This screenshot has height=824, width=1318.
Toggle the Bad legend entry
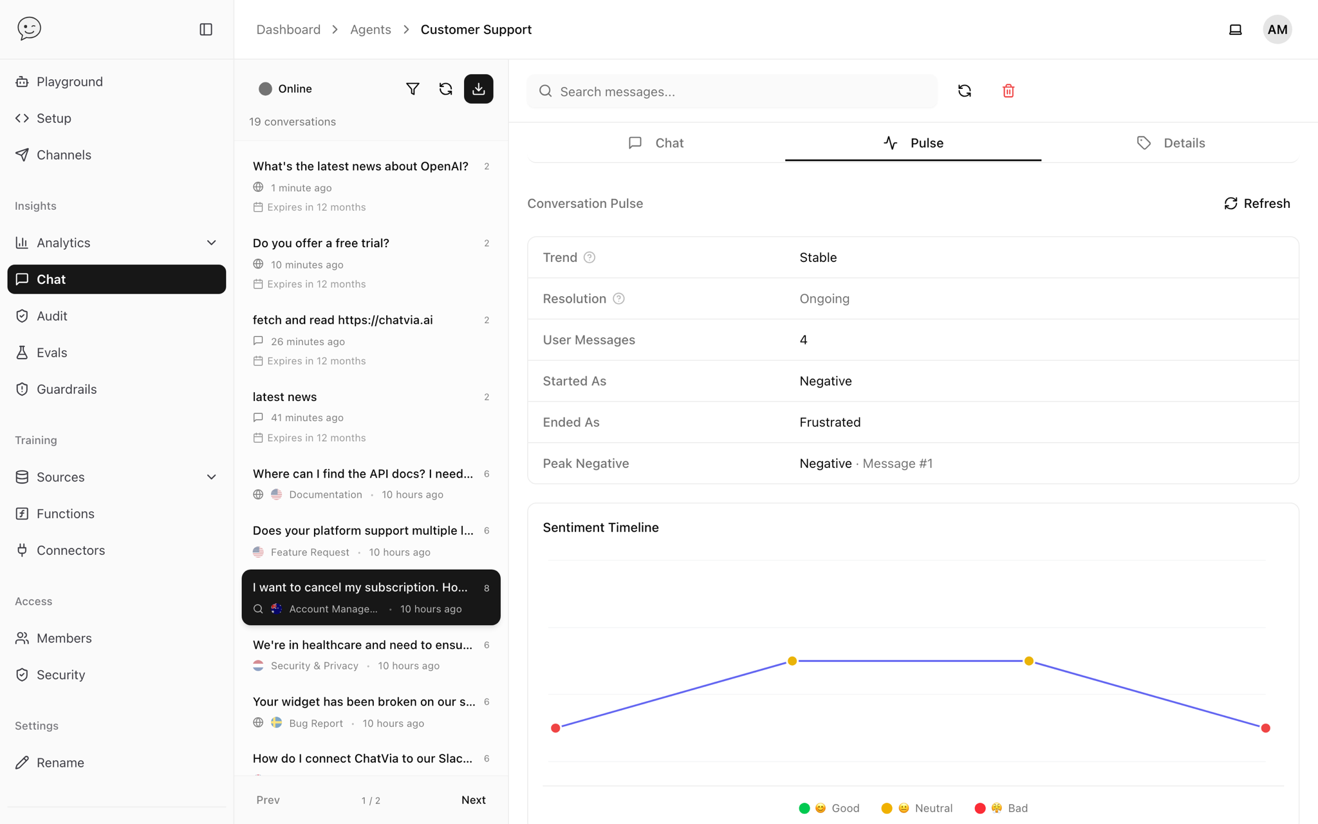point(1001,809)
